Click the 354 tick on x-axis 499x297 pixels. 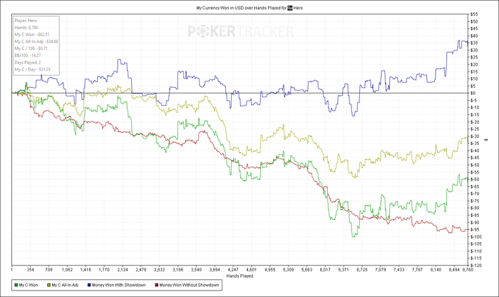30,270
